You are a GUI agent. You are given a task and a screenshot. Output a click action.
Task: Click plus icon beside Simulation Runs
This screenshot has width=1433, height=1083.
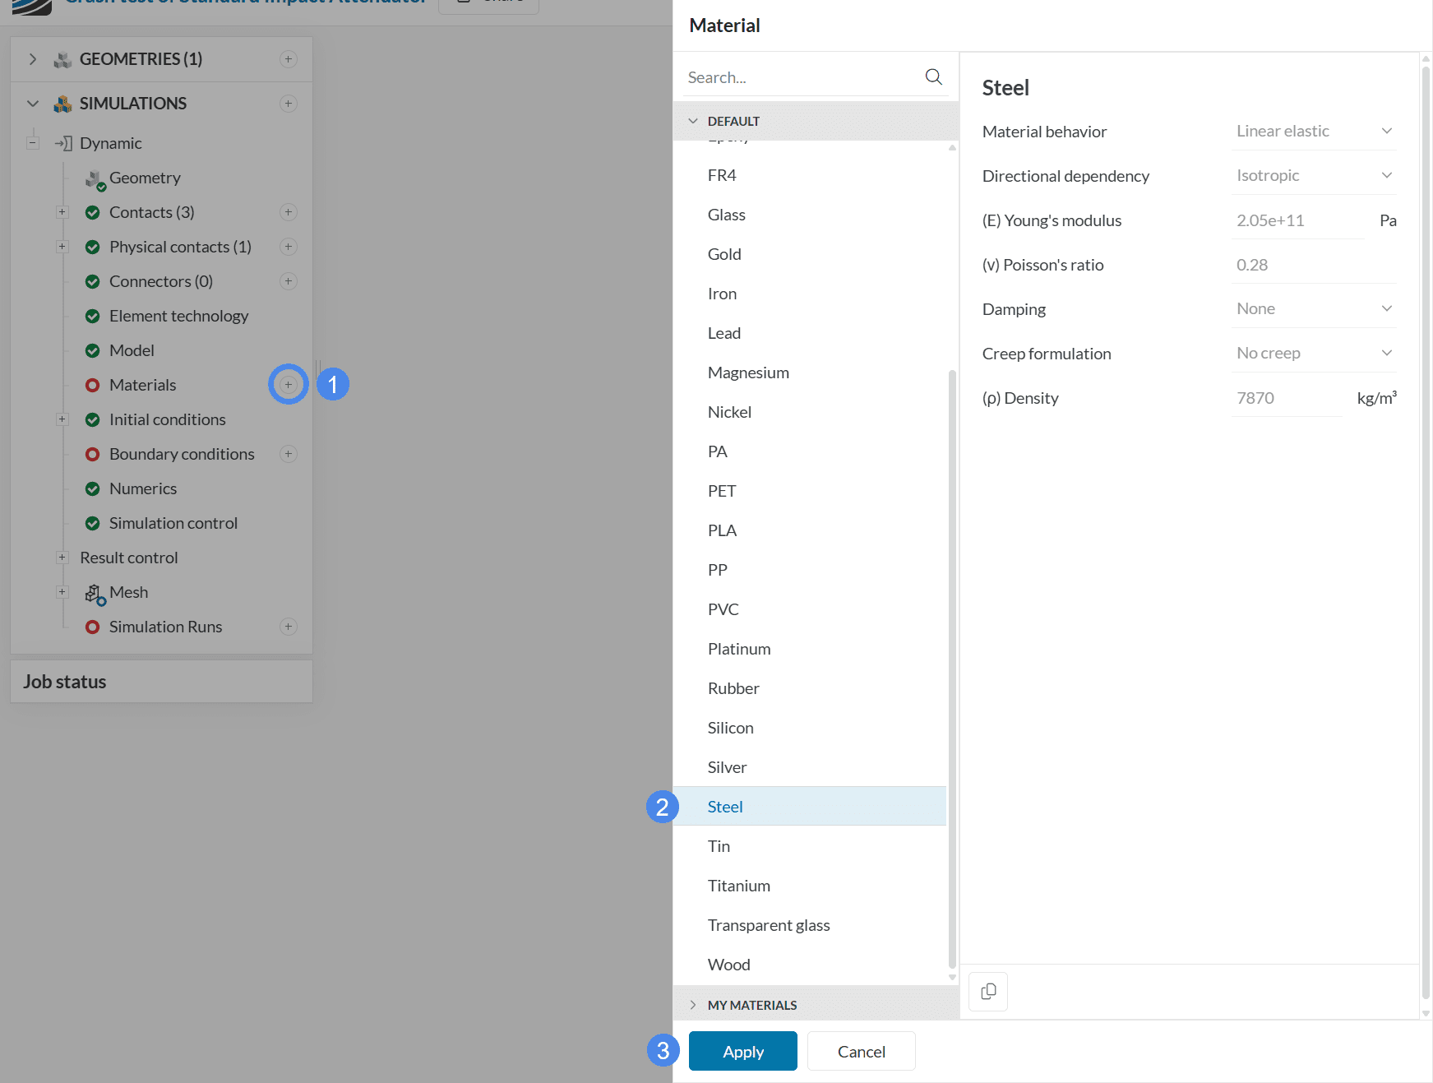tap(289, 627)
